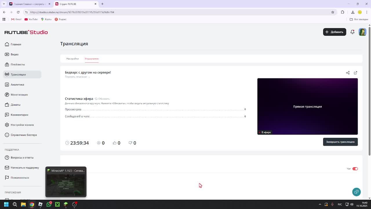Screen dimensions: 371x209
Task: Open Донаты in the sidebar
Action: (x=22, y=105)
